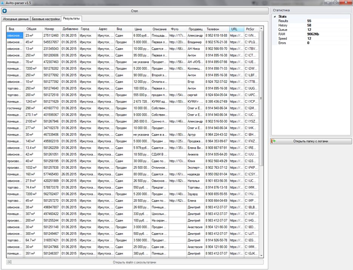
Task: Switch to the Исходные данные tab
Action: coord(15,18)
